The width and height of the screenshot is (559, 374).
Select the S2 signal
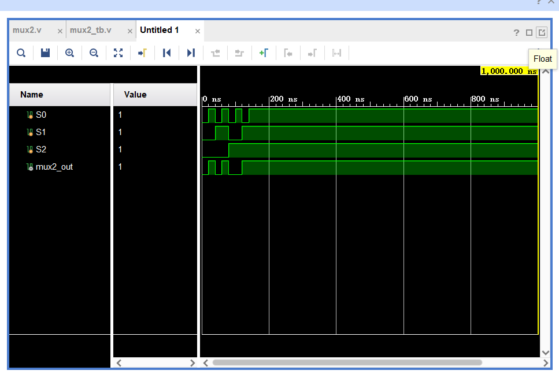click(41, 149)
